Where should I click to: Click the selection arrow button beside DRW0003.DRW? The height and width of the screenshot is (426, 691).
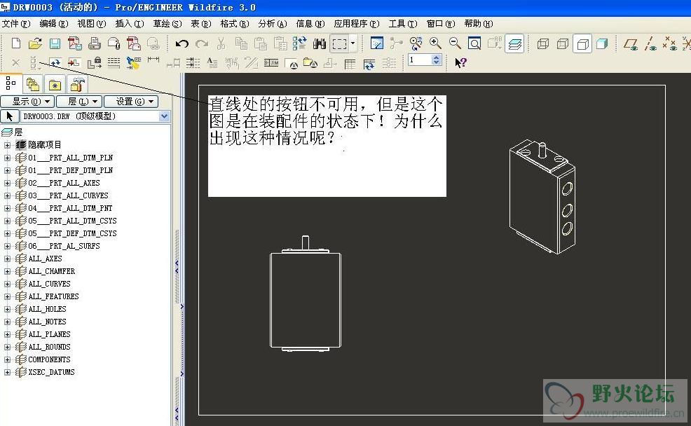point(10,116)
